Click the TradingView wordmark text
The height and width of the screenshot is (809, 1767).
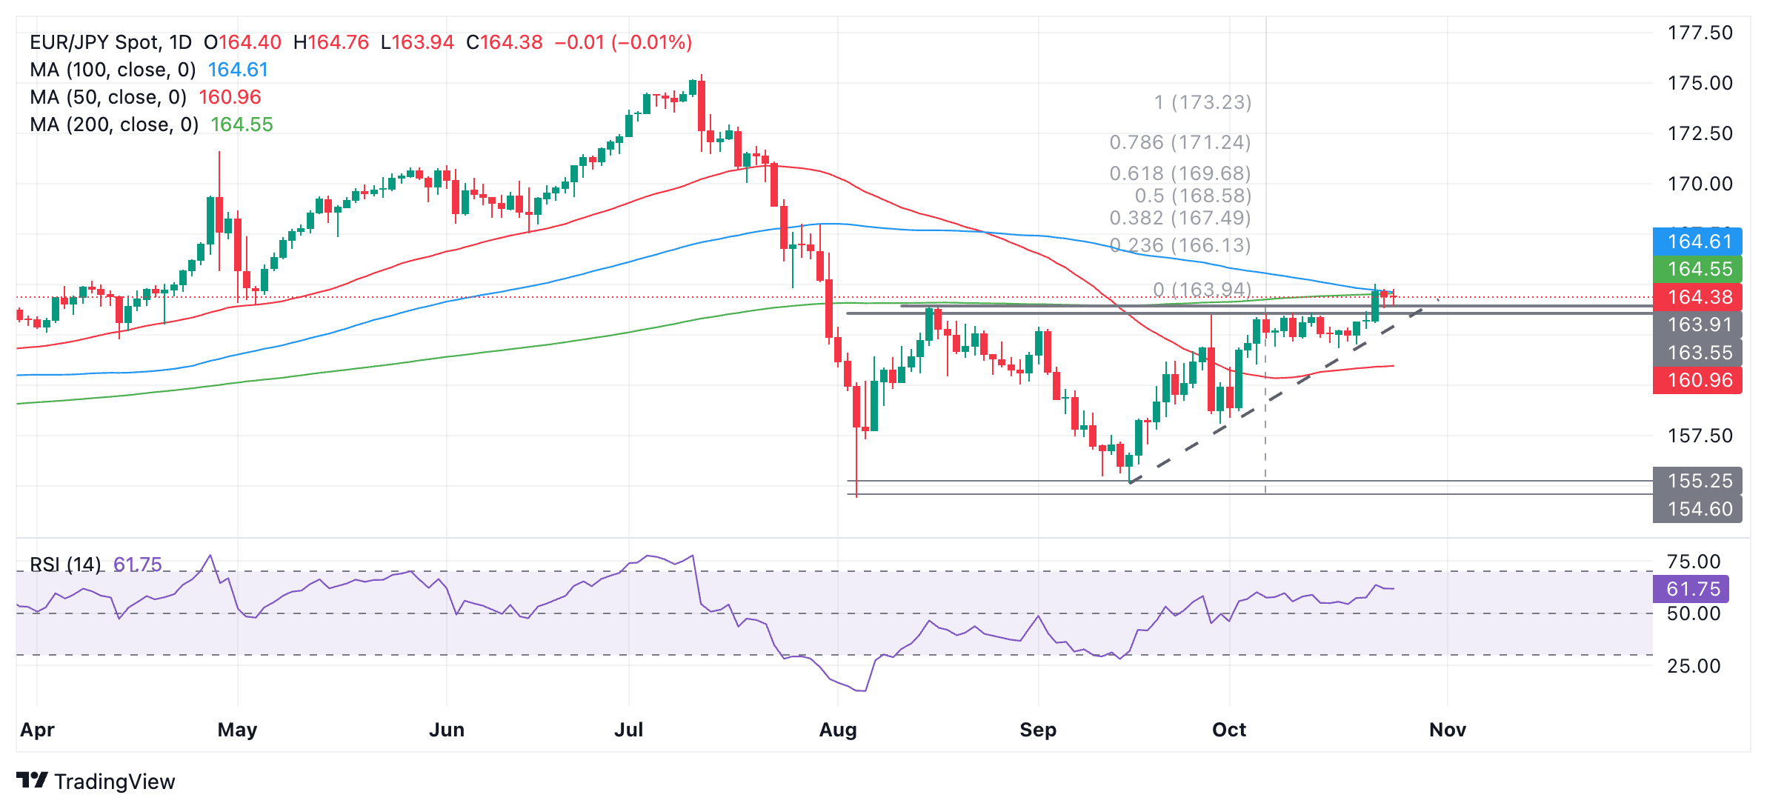click(115, 782)
